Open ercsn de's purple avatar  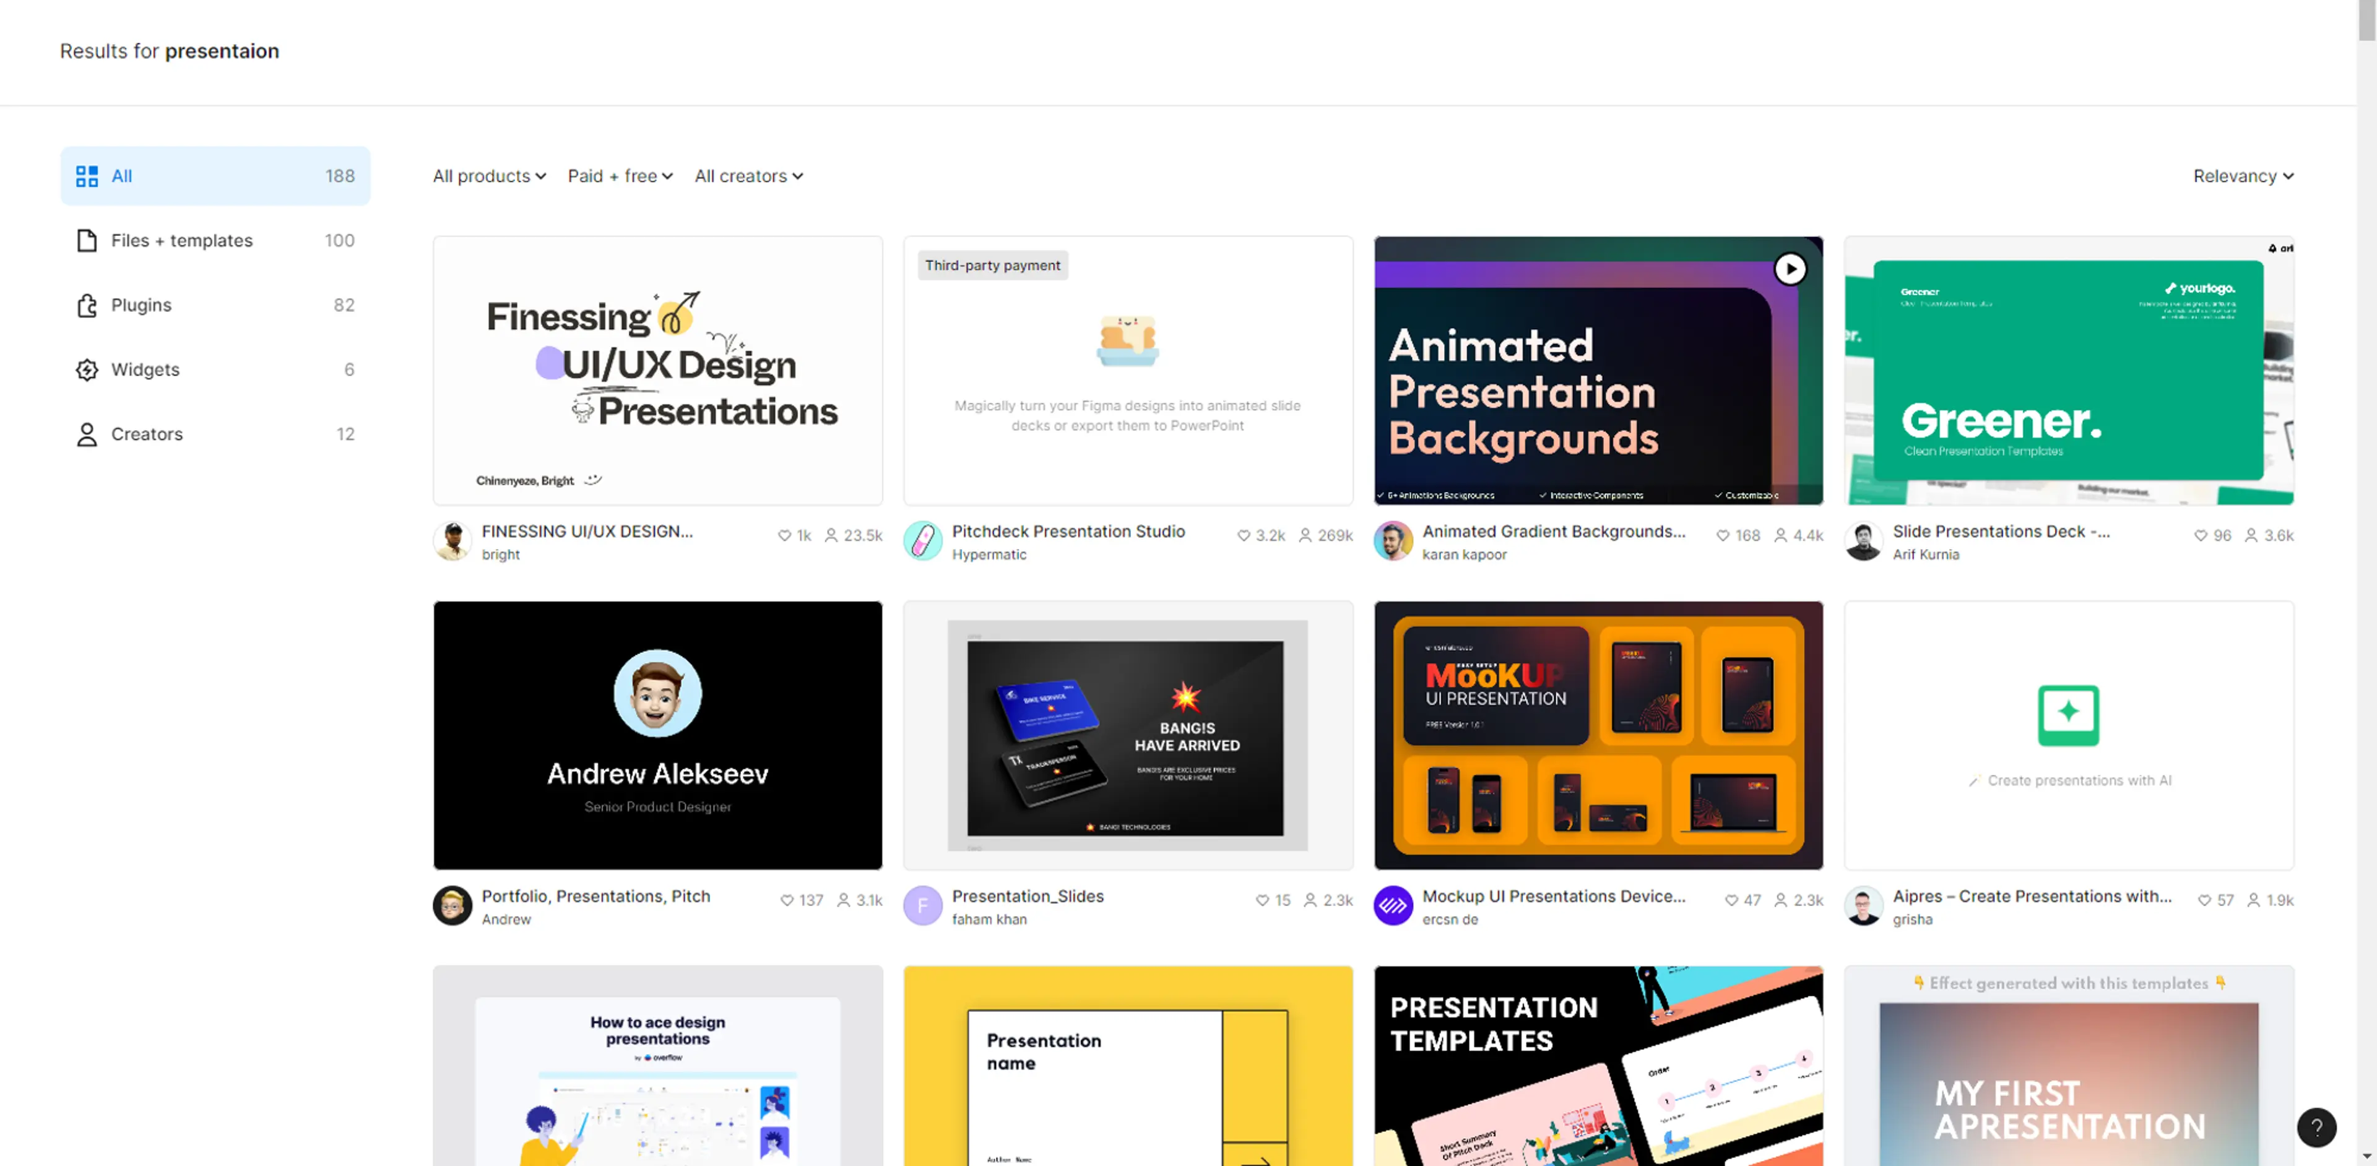(1393, 906)
